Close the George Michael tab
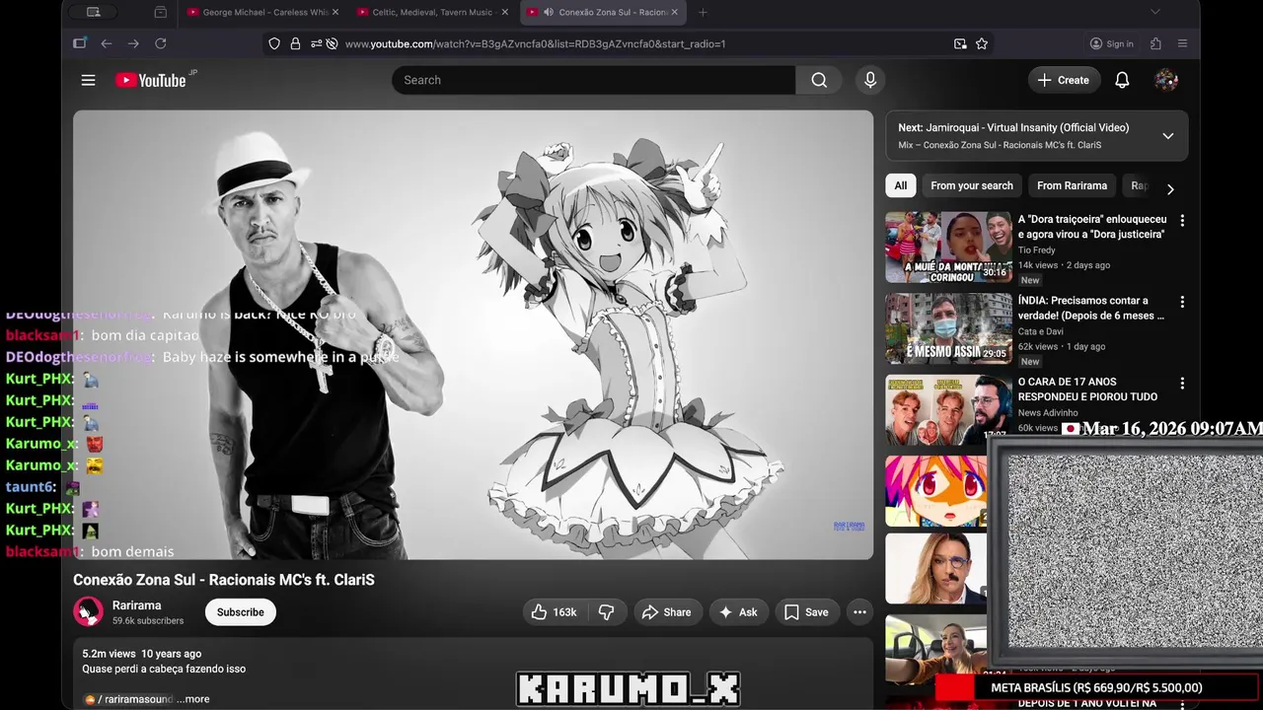Viewport: 1263px width, 710px height. [335, 12]
